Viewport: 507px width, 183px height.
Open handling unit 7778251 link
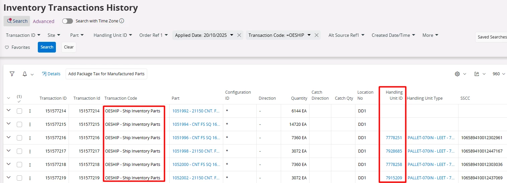click(x=394, y=138)
